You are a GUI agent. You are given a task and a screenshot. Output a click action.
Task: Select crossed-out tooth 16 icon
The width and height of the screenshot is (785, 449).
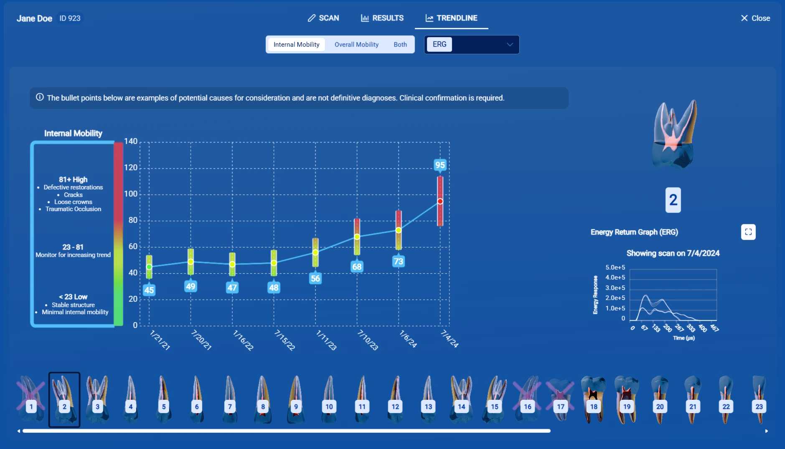pos(527,399)
